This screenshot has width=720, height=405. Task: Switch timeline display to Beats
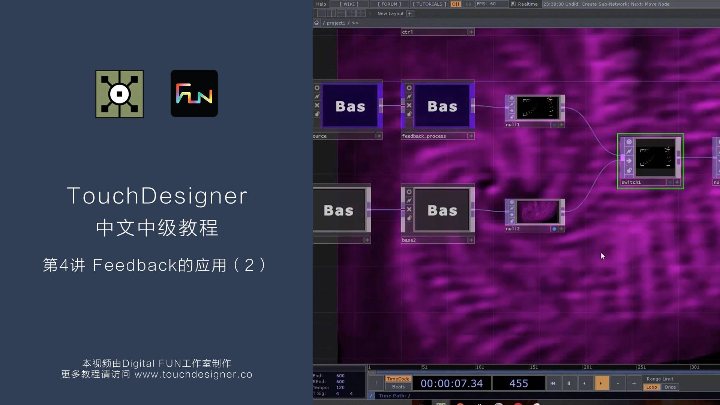tap(398, 387)
